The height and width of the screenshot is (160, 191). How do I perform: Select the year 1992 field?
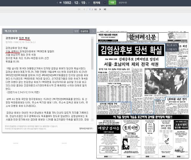[67, 3]
